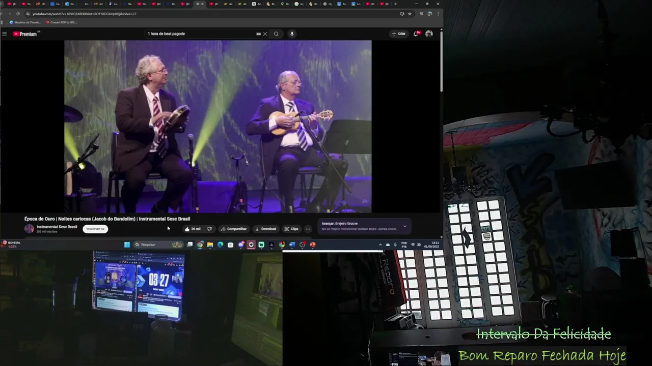The height and width of the screenshot is (366, 652).
Task: Open on-screen keyboard icon in search box
Action: (x=258, y=34)
